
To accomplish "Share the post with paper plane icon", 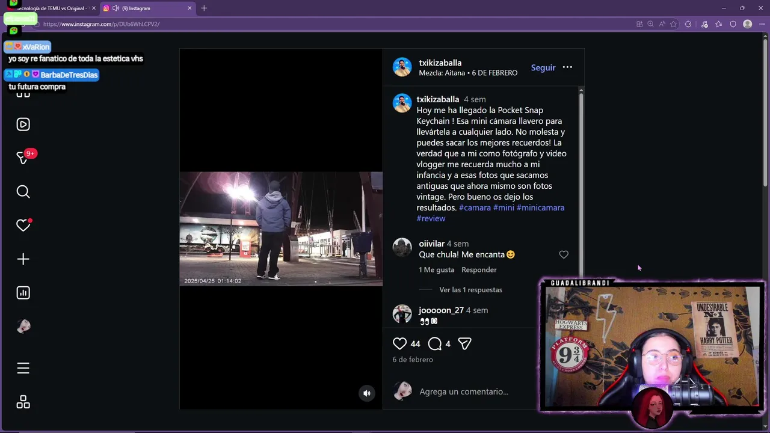I will (x=464, y=343).
